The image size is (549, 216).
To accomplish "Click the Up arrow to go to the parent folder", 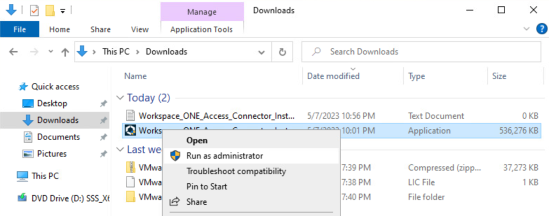I will click(65, 52).
